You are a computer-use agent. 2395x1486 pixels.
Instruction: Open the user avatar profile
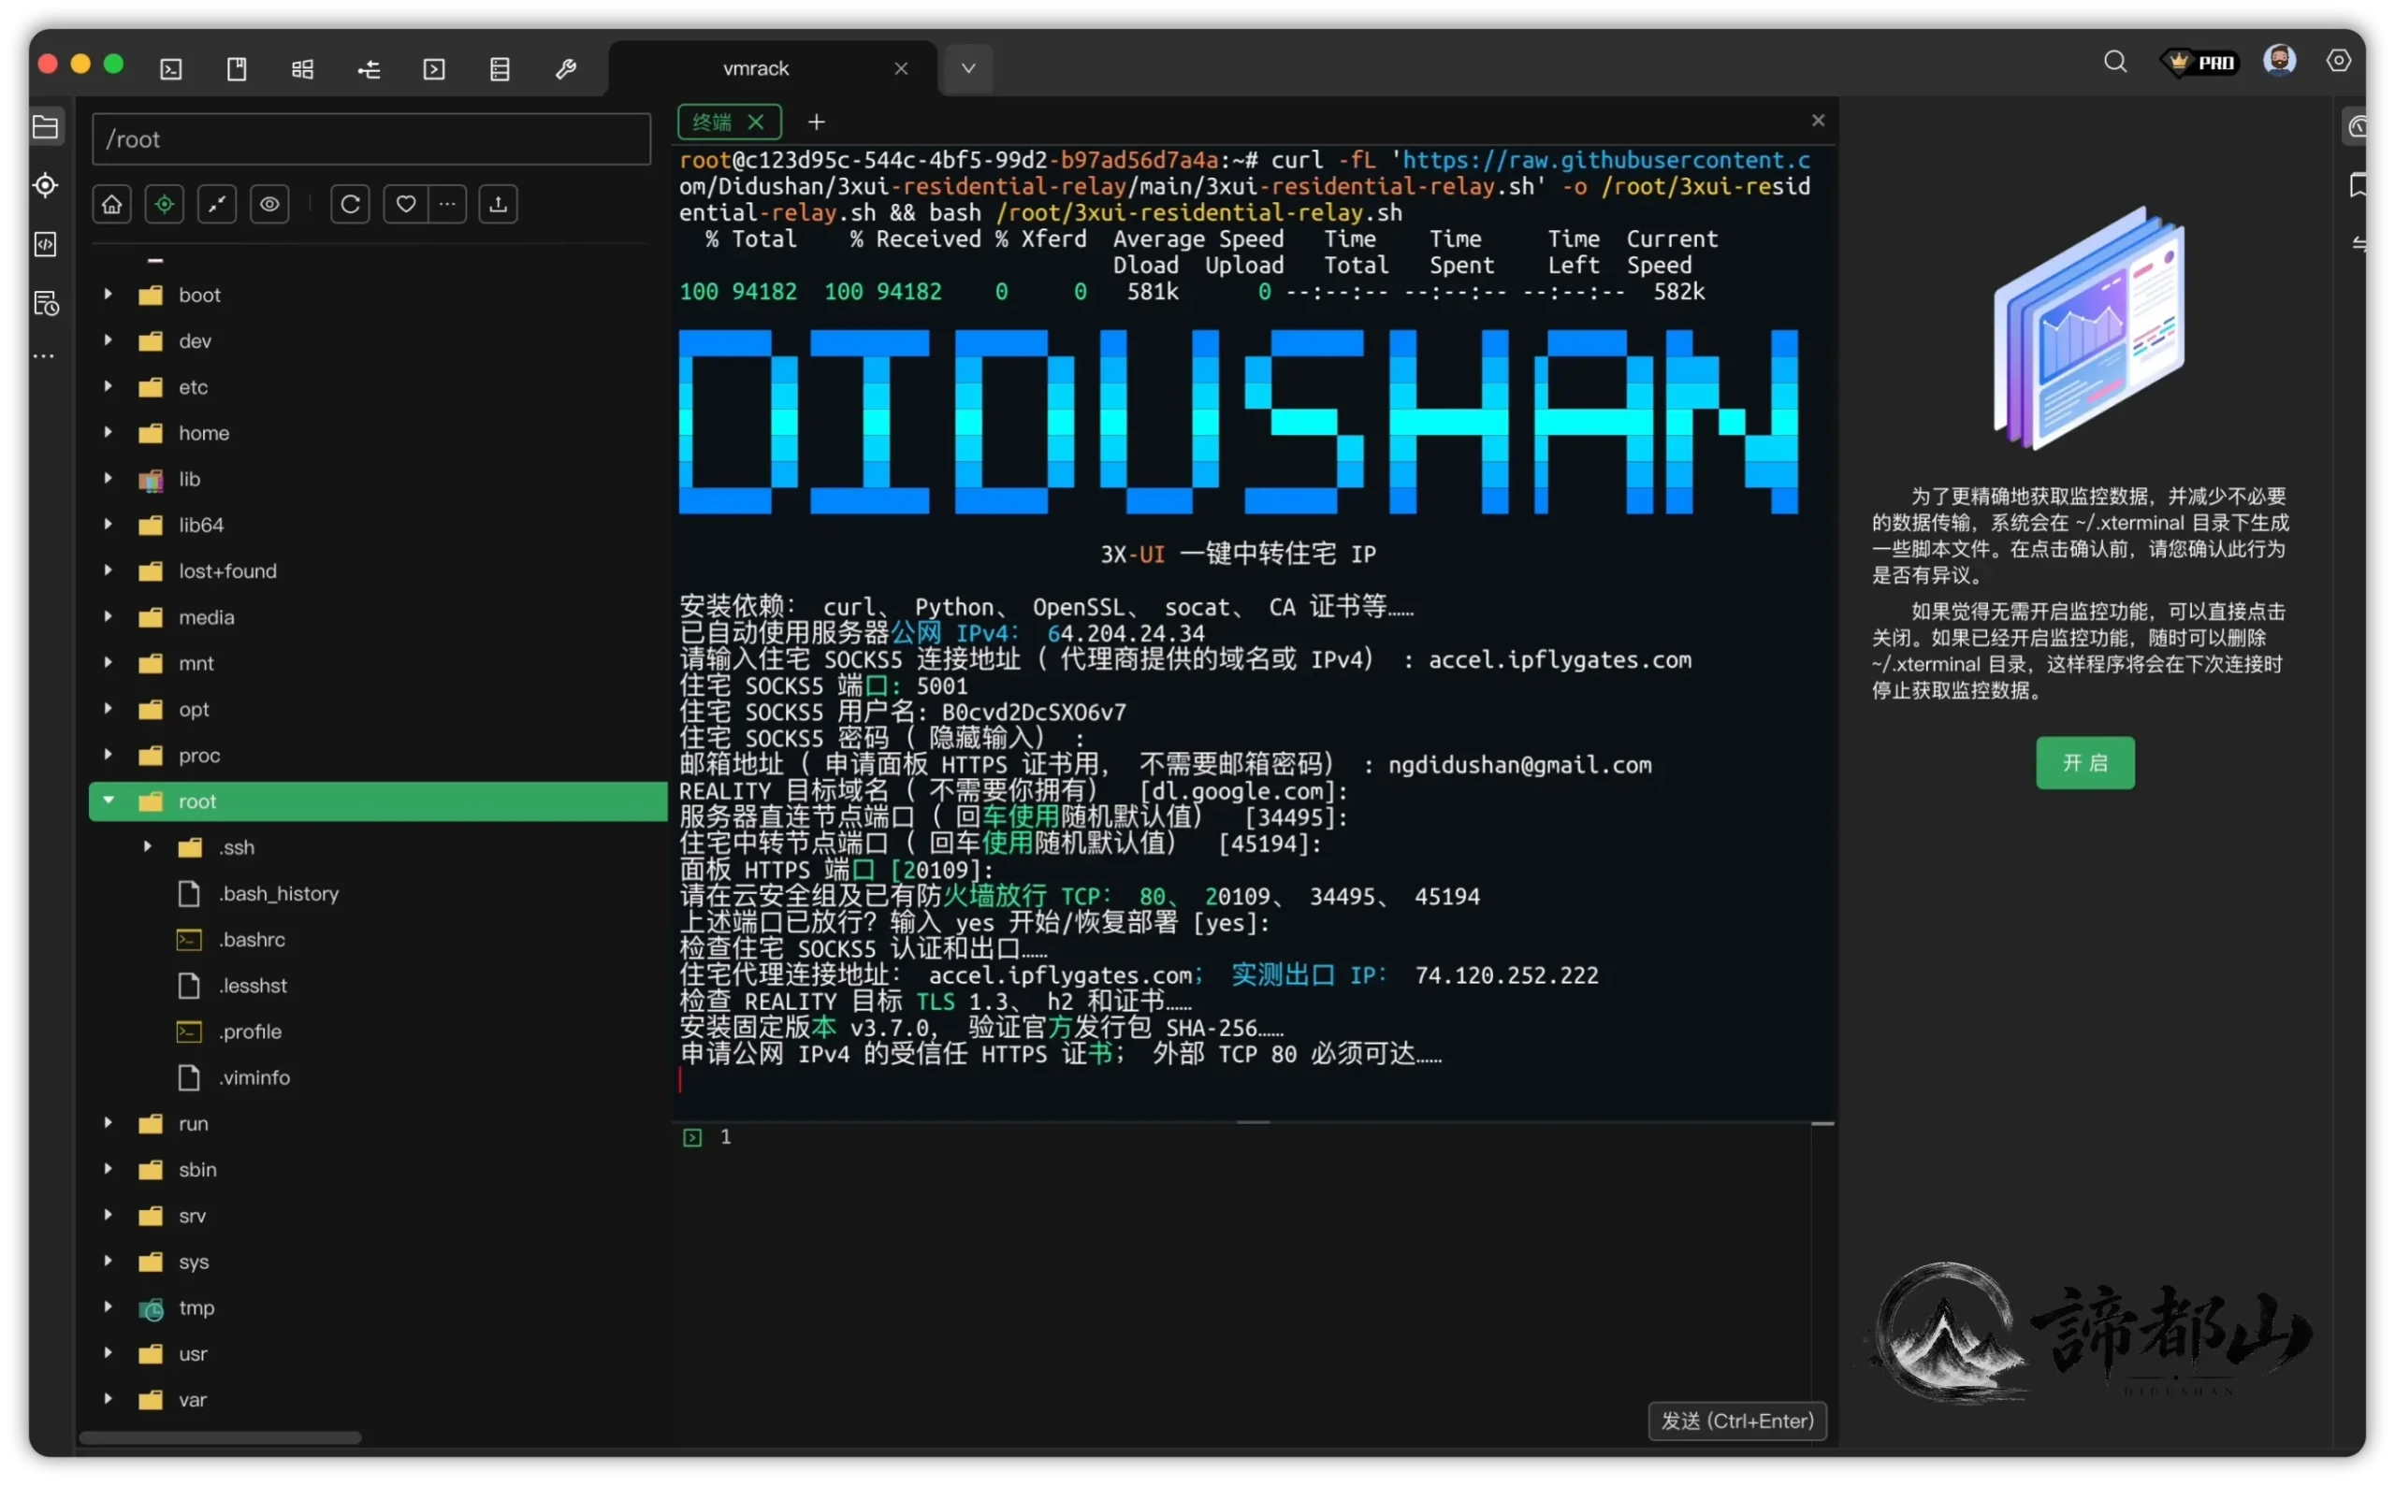point(2281,61)
